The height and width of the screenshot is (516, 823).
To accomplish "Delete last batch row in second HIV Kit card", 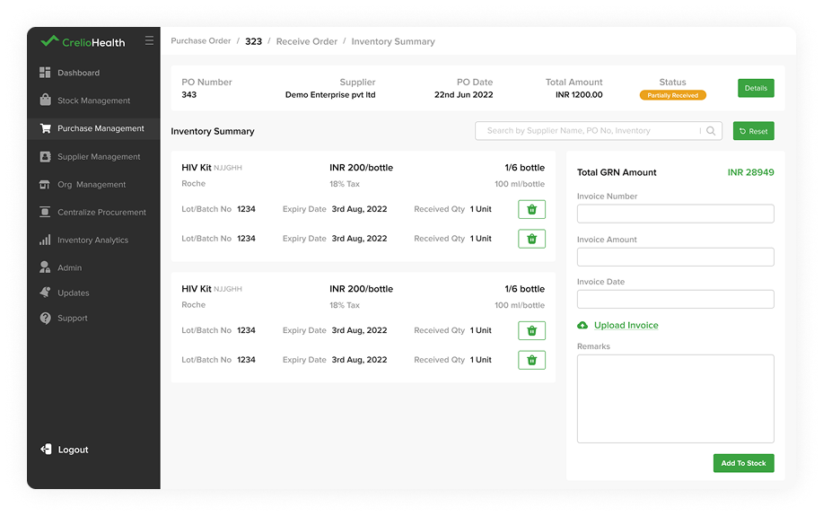I will (x=531, y=360).
